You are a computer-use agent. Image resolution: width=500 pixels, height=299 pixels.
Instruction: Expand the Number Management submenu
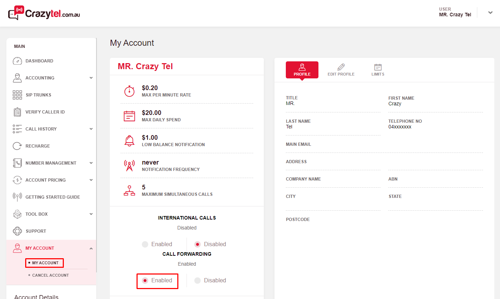[x=91, y=163]
